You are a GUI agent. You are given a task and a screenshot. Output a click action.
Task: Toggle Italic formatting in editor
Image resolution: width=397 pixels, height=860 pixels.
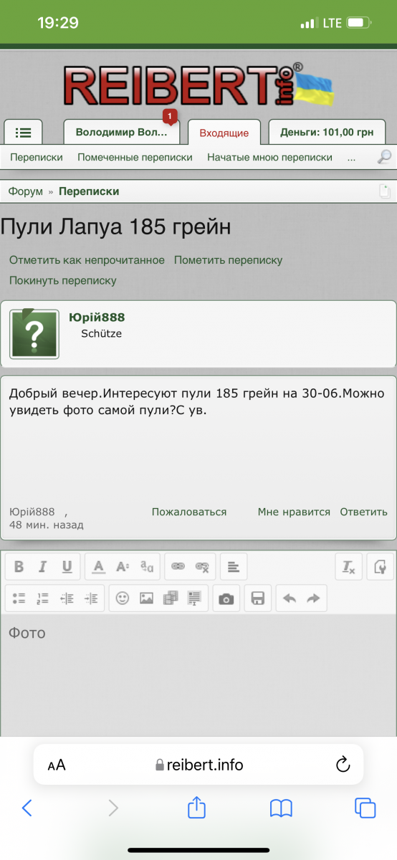tap(43, 567)
